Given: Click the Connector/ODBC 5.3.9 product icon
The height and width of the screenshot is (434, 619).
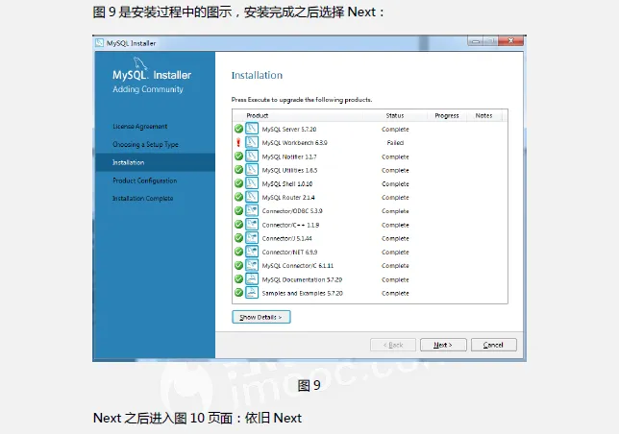Looking at the screenshot, I should (x=252, y=210).
